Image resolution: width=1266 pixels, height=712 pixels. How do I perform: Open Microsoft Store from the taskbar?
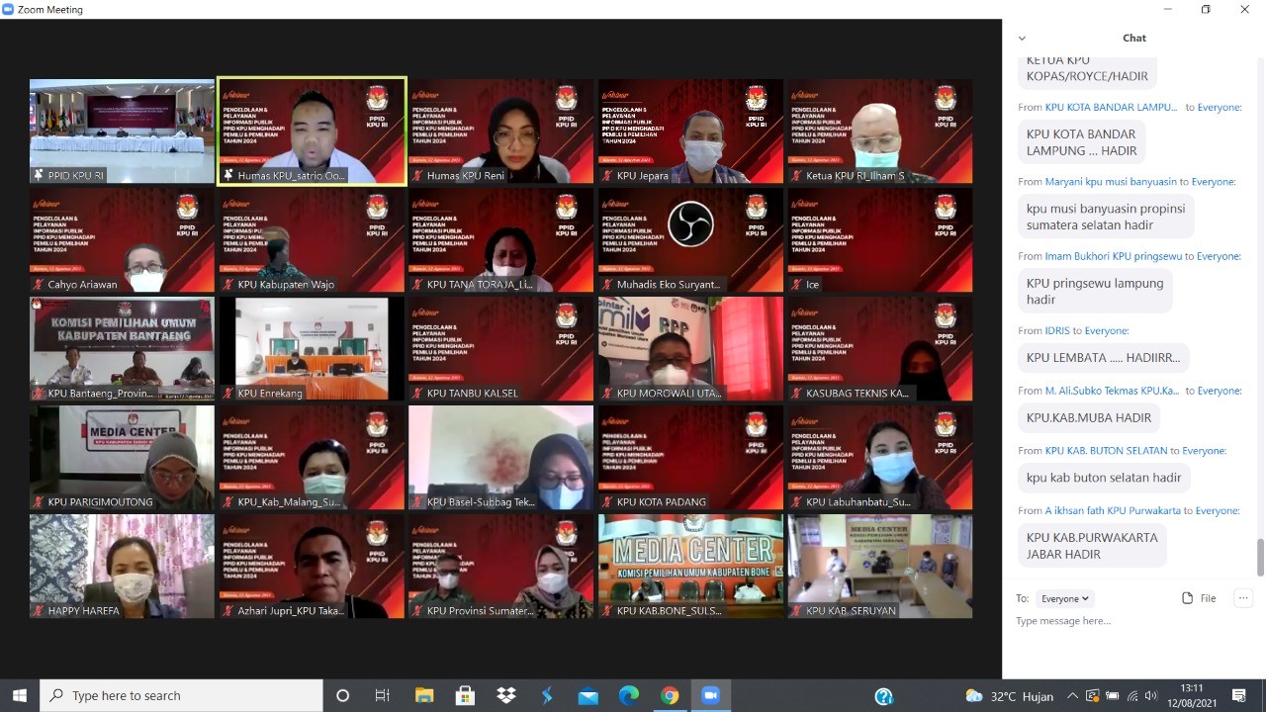[465, 695]
